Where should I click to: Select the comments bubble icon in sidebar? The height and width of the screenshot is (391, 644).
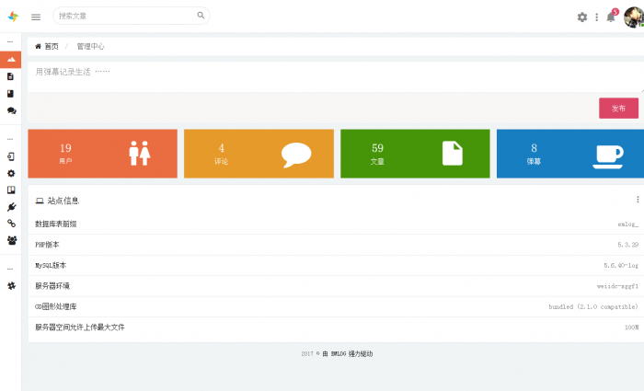pyautogui.click(x=11, y=110)
